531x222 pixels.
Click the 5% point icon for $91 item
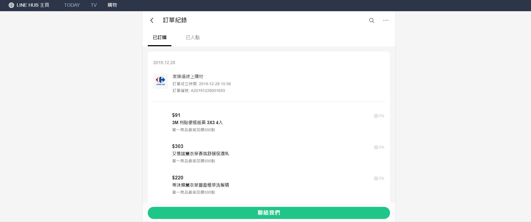pyautogui.click(x=376, y=116)
